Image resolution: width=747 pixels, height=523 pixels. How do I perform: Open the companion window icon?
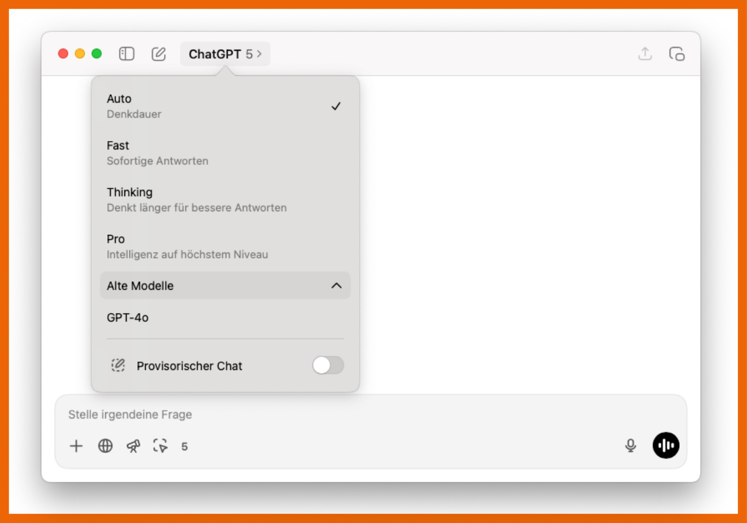click(x=676, y=54)
